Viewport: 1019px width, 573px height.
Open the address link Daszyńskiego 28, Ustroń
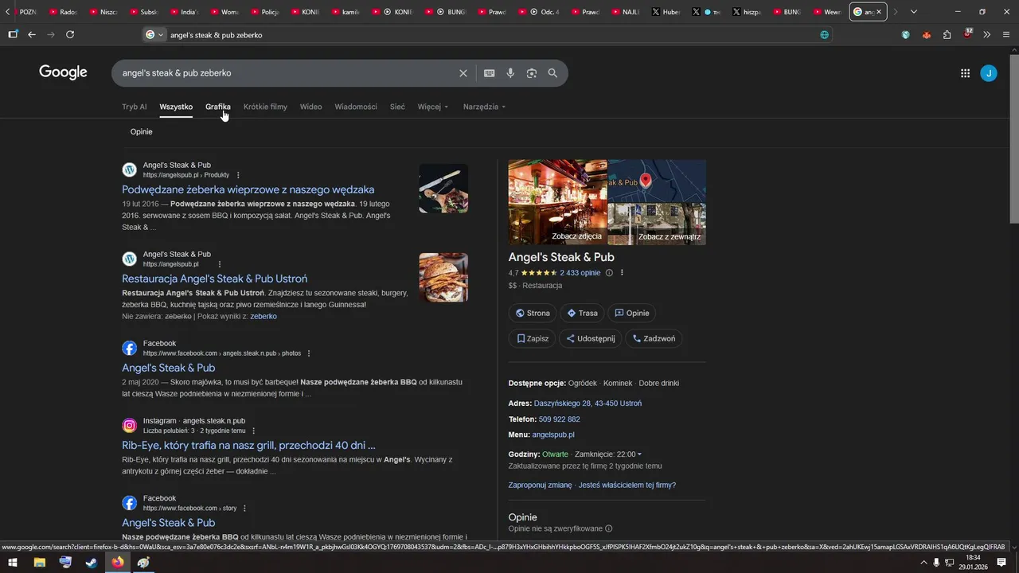click(x=588, y=403)
